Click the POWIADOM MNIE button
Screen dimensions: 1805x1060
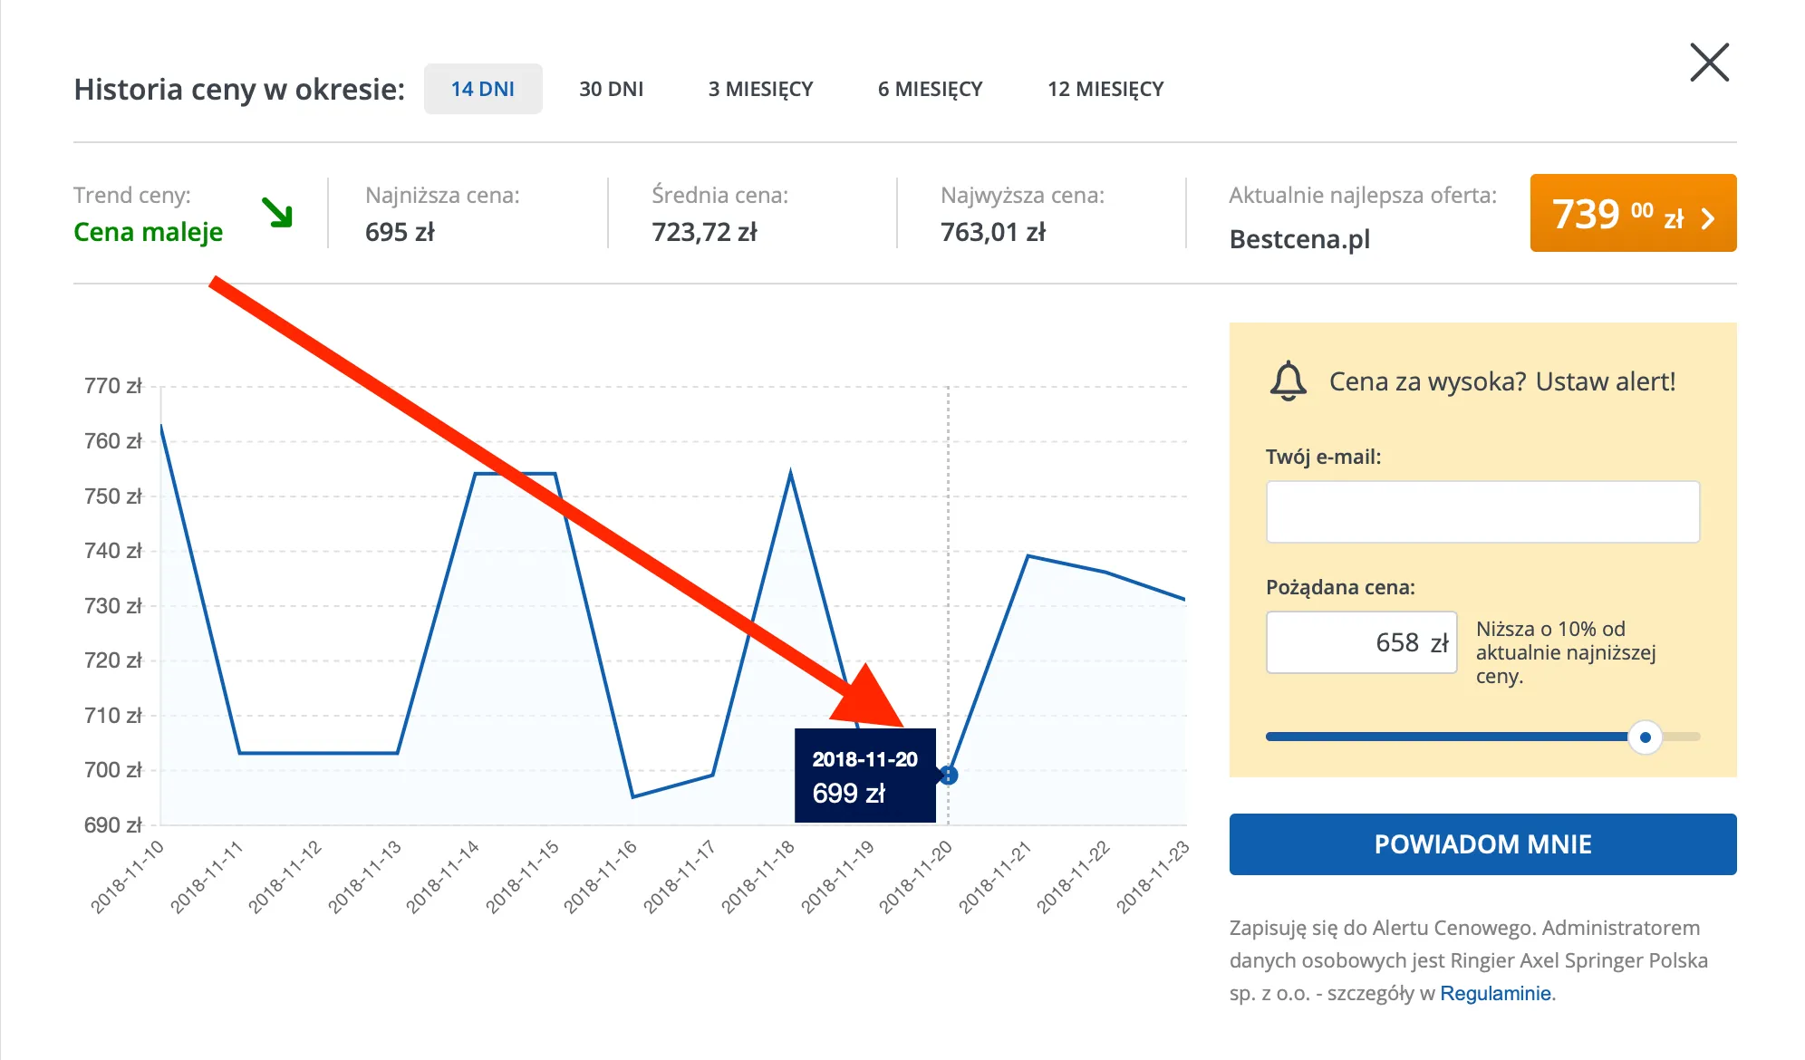tap(1482, 844)
